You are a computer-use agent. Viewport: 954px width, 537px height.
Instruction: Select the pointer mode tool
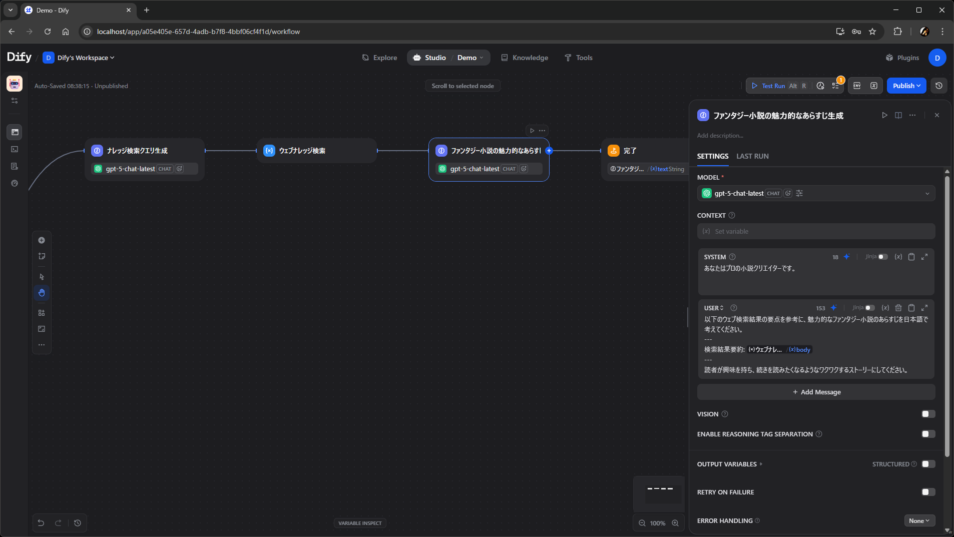[42, 277]
